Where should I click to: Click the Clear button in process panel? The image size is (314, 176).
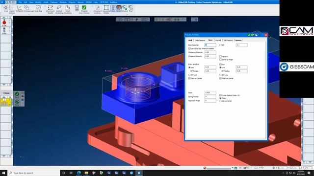pyautogui.click(x=6, y=93)
